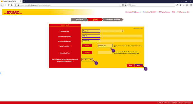Open tracking protection shield in address bar
Image resolution: width=193 pixels, height=104 pixels.
15,5
